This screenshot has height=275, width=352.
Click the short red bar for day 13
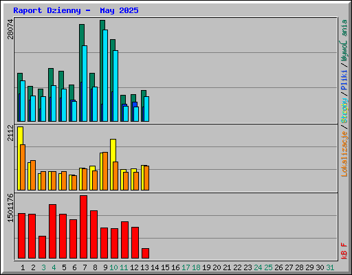(145, 254)
